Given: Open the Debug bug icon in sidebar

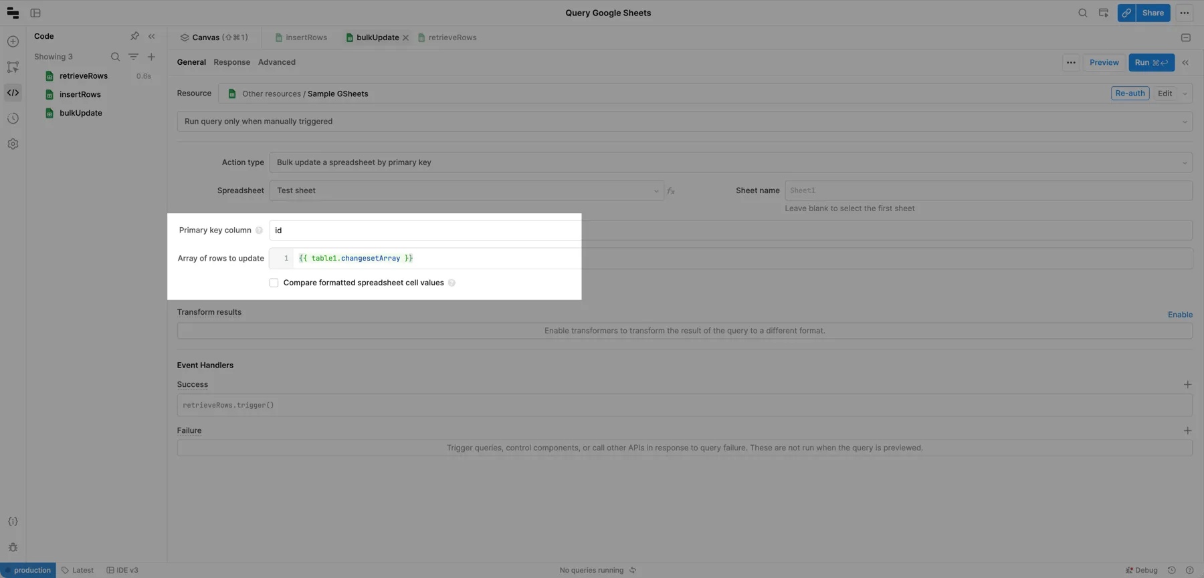Looking at the screenshot, I should pyautogui.click(x=13, y=547).
